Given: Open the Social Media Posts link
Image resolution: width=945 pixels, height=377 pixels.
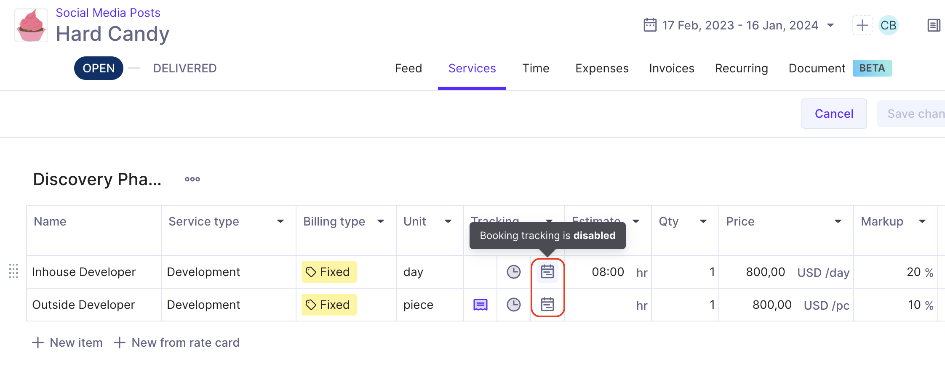Looking at the screenshot, I should point(108,13).
